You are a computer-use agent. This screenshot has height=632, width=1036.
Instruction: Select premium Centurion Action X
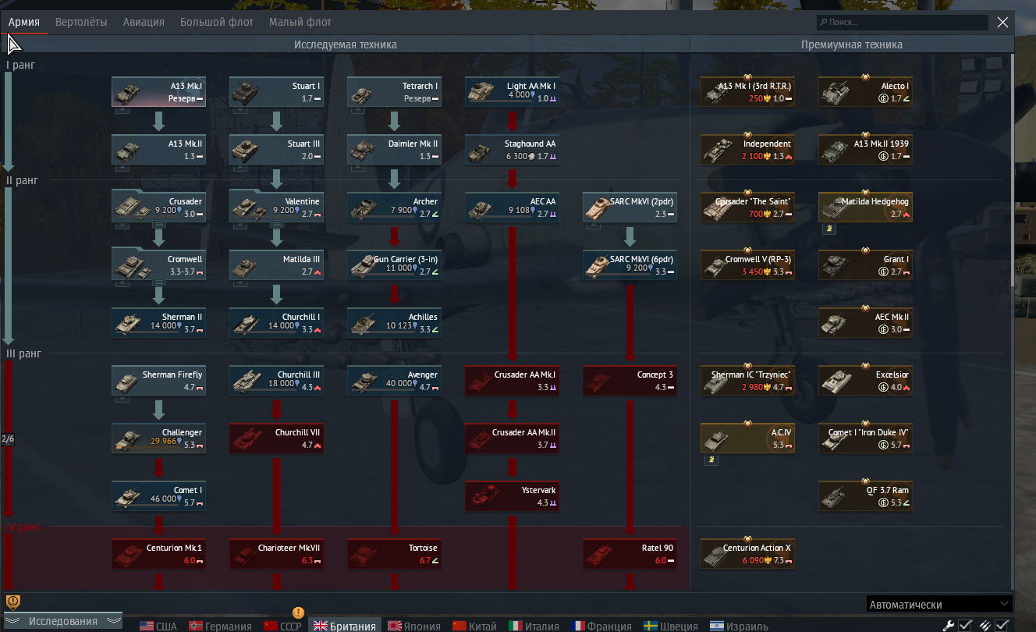747,554
